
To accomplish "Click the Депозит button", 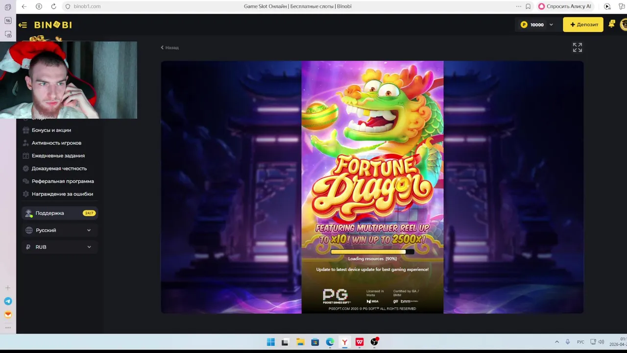I will pos(583,25).
